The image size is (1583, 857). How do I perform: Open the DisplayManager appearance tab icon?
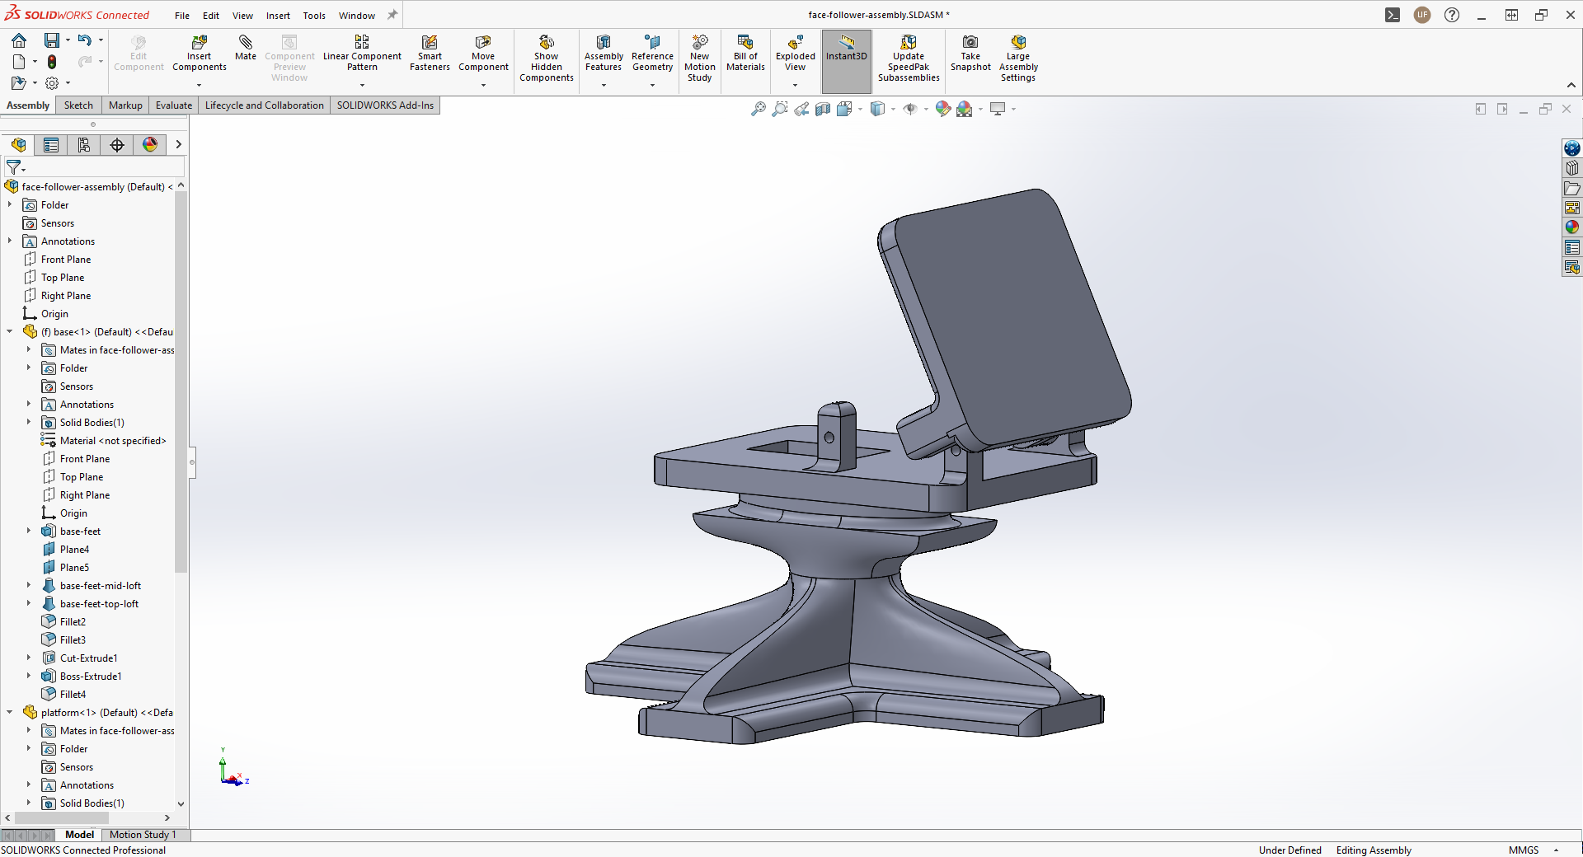(x=150, y=145)
